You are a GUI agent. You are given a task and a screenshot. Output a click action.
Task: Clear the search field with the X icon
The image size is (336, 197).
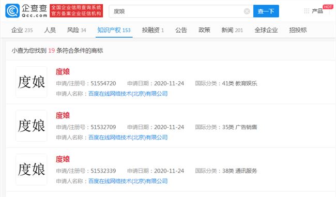pos(247,11)
